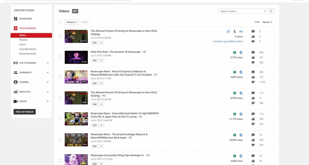The height and width of the screenshot is (165, 309).
Task: Select checkbox for Pking Clips Montage video
Action: [x=60, y=160]
